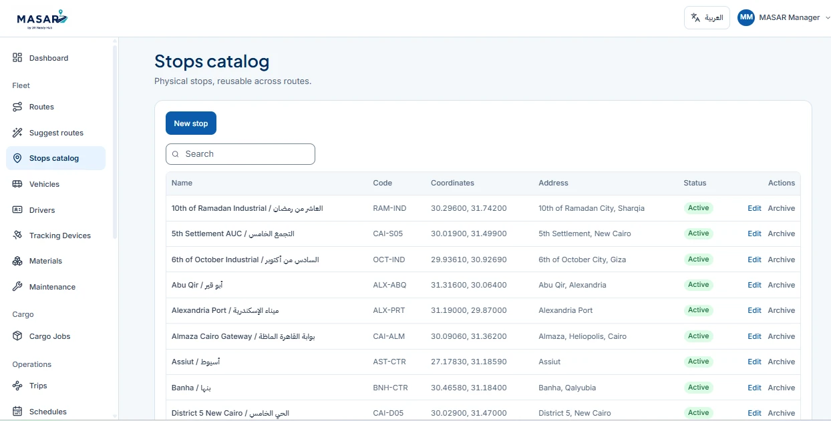Open the Schedules page
Viewport: 831px width, 421px height.
(55, 412)
